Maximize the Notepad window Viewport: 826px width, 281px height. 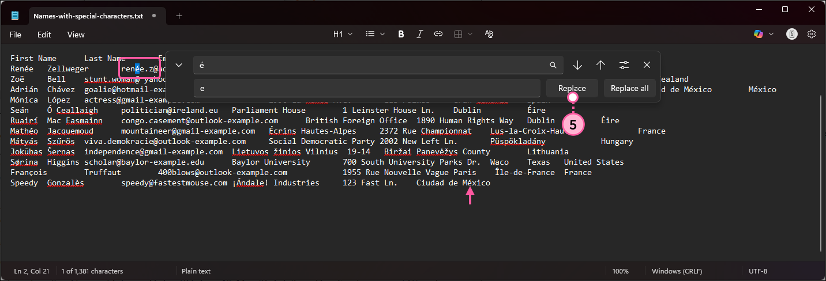tap(785, 9)
